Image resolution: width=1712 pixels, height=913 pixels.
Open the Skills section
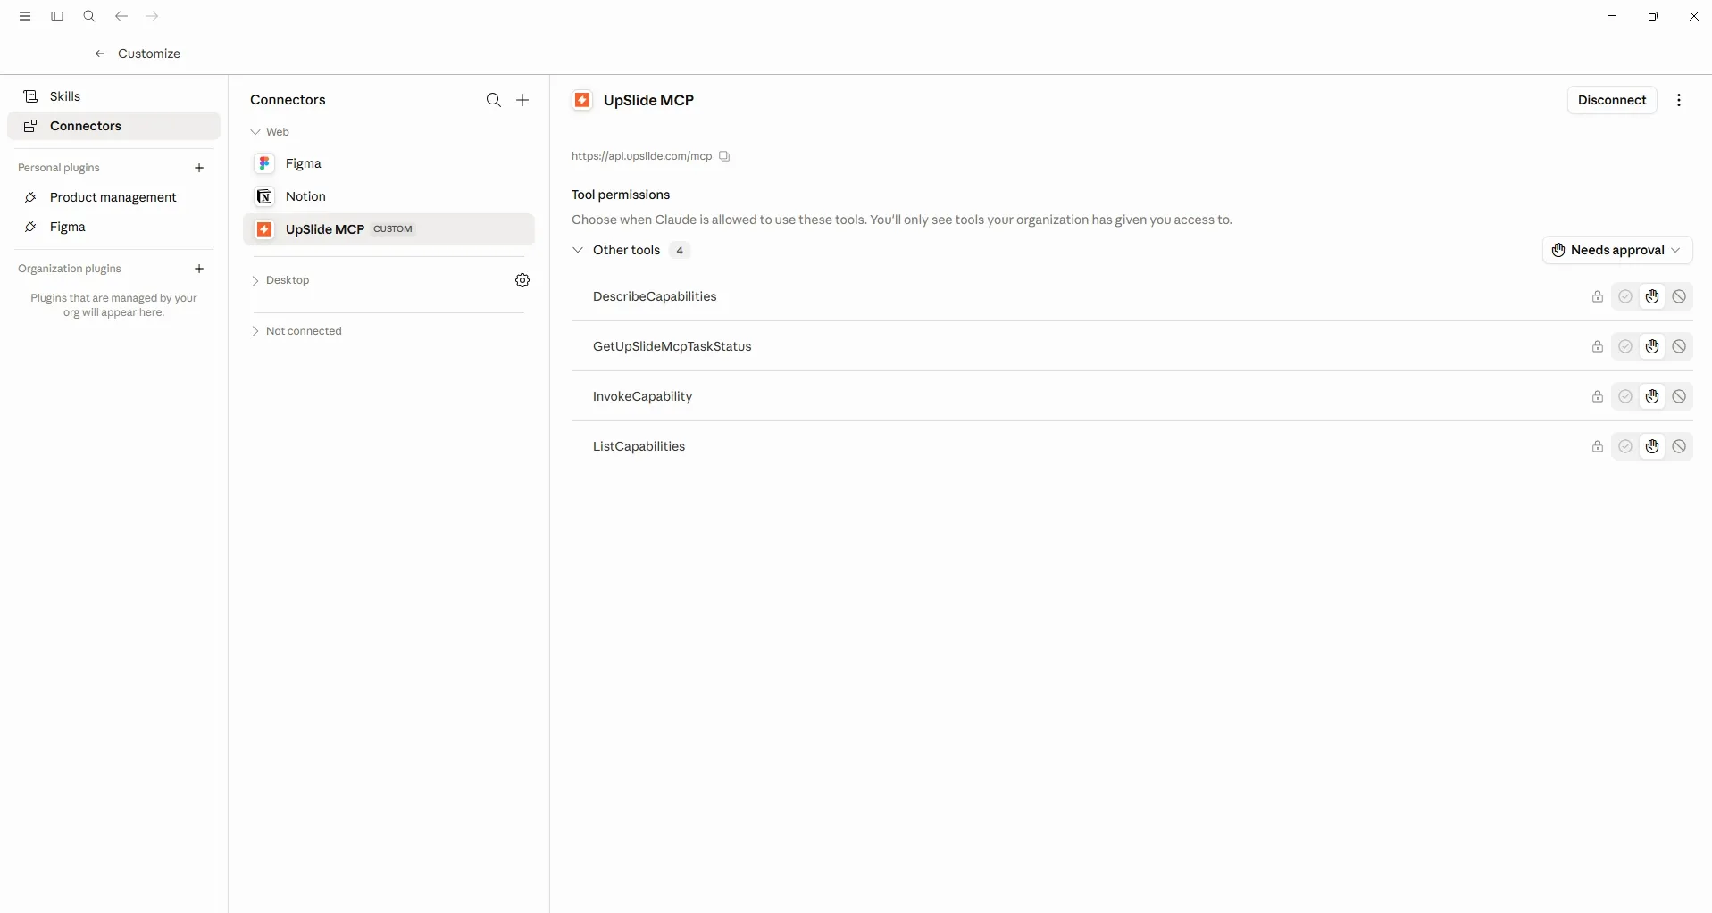click(x=113, y=96)
